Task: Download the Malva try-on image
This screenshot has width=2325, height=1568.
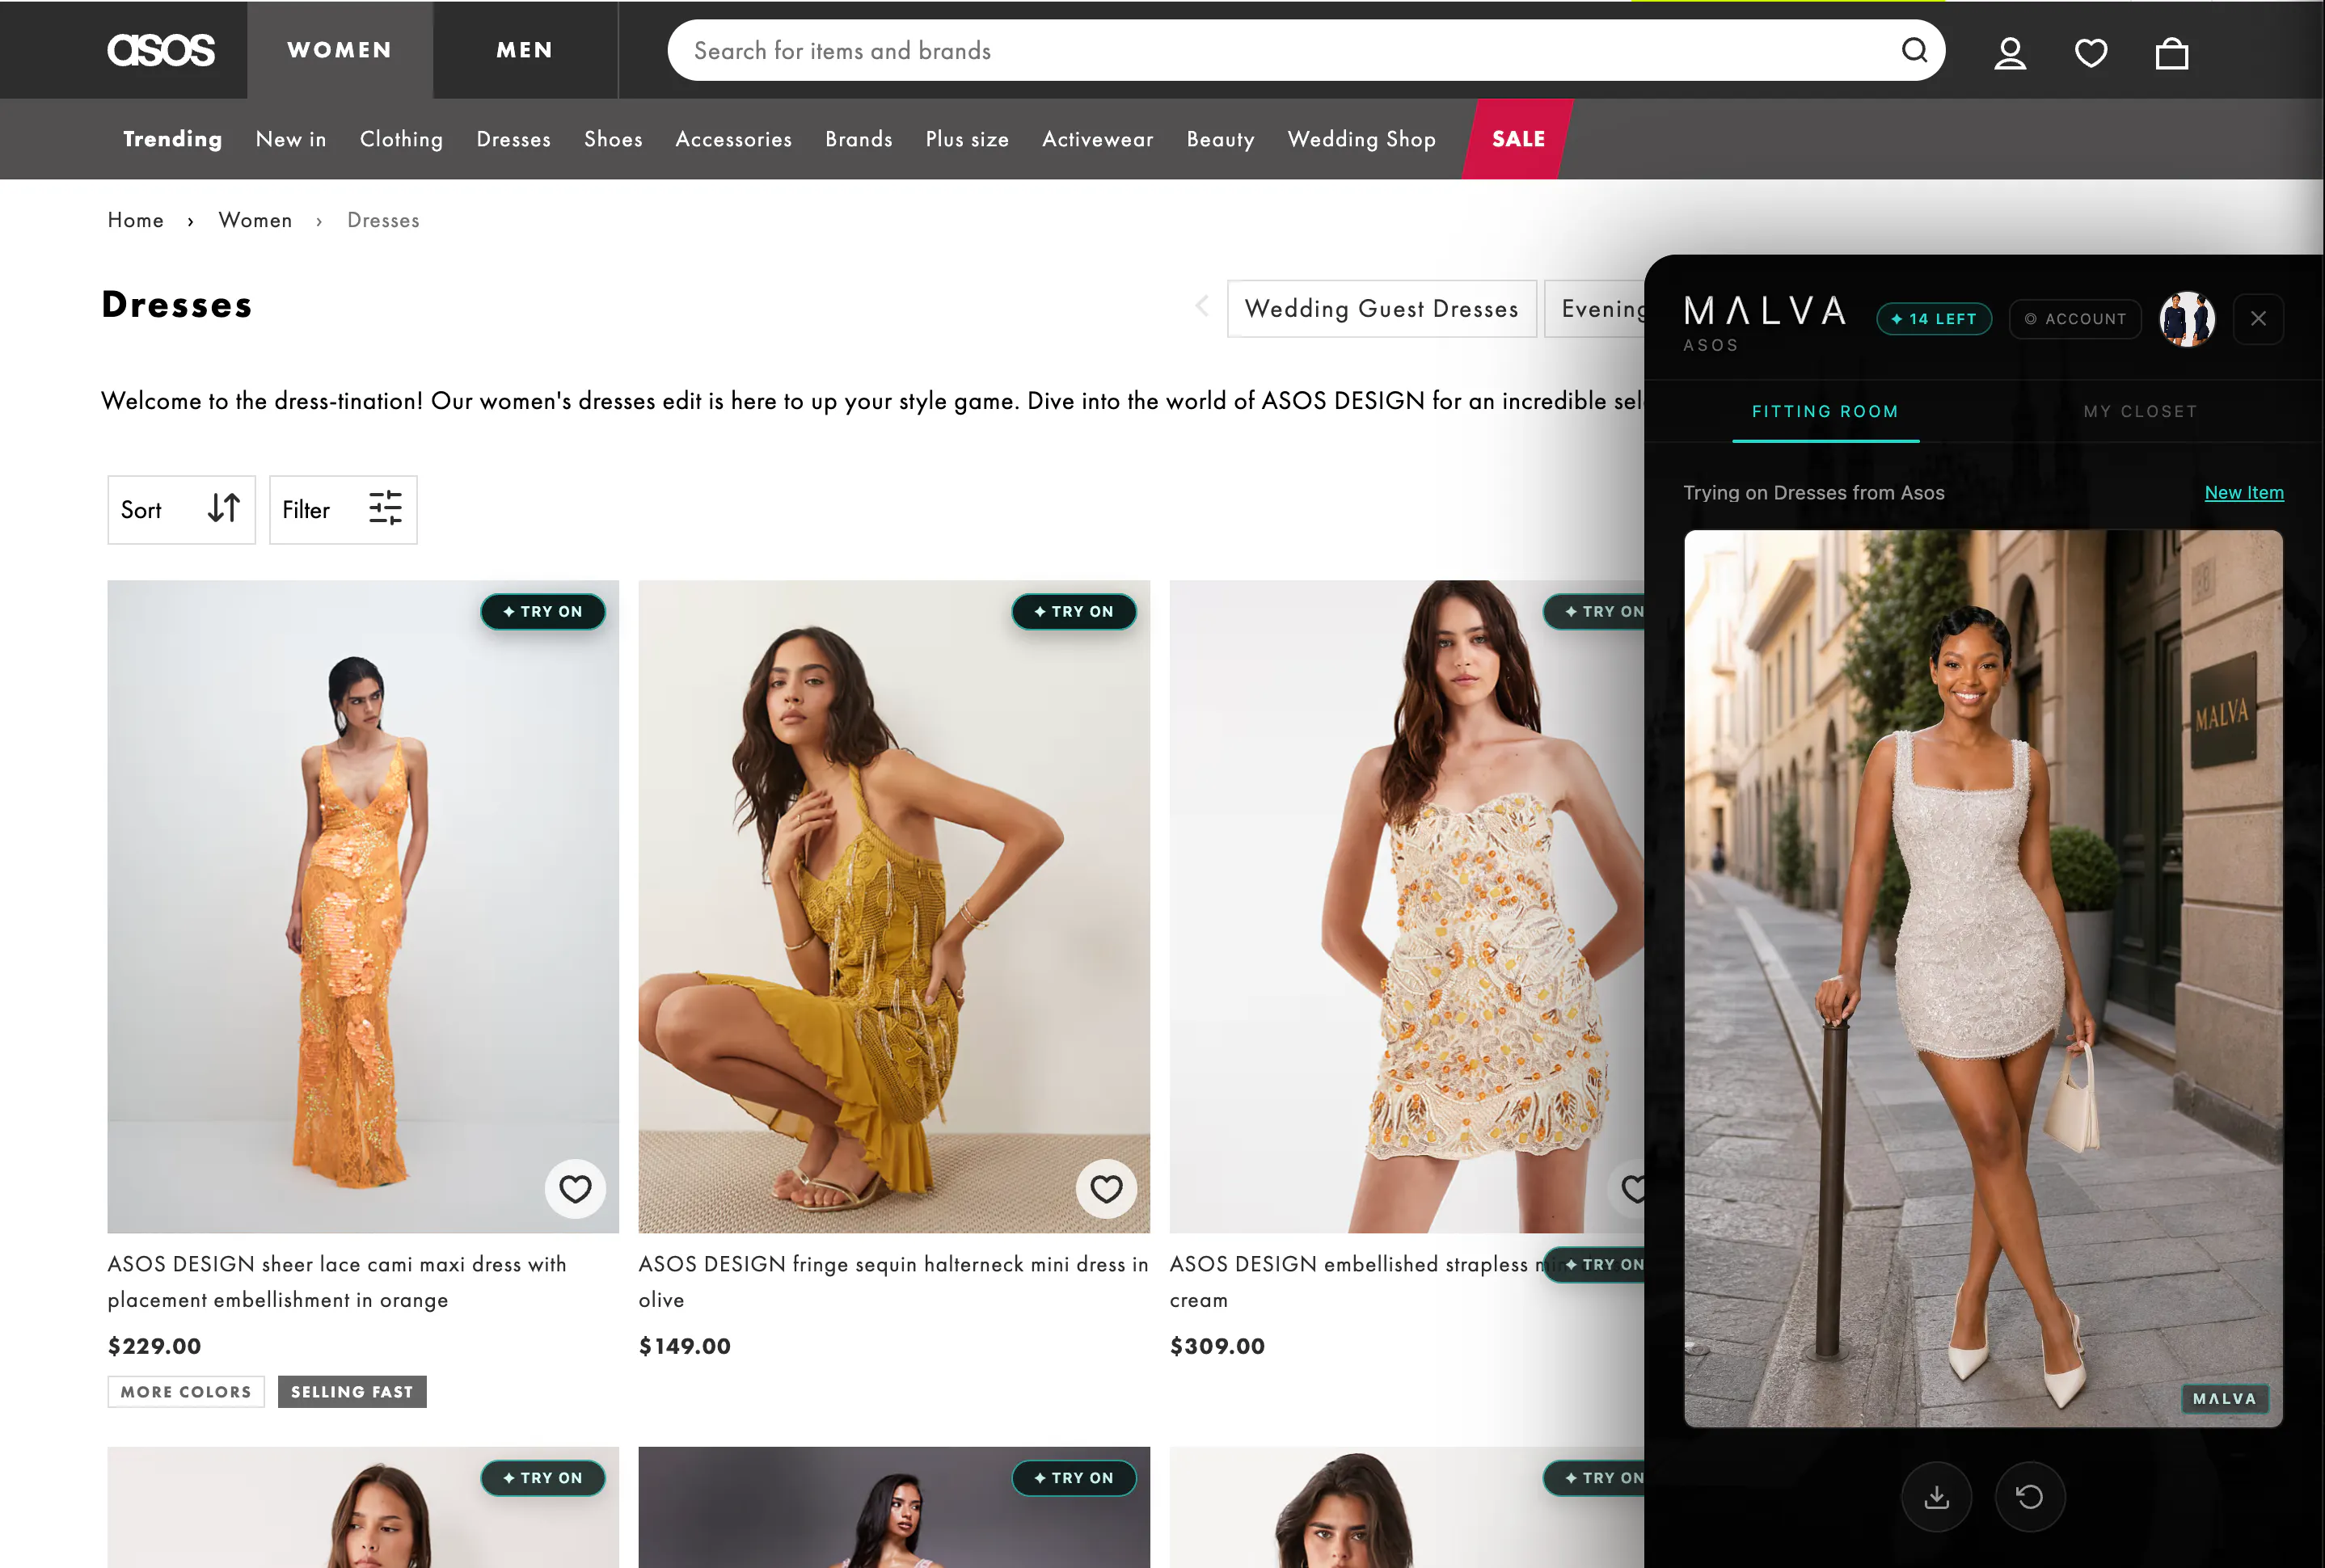Action: click(1936, 1497)
